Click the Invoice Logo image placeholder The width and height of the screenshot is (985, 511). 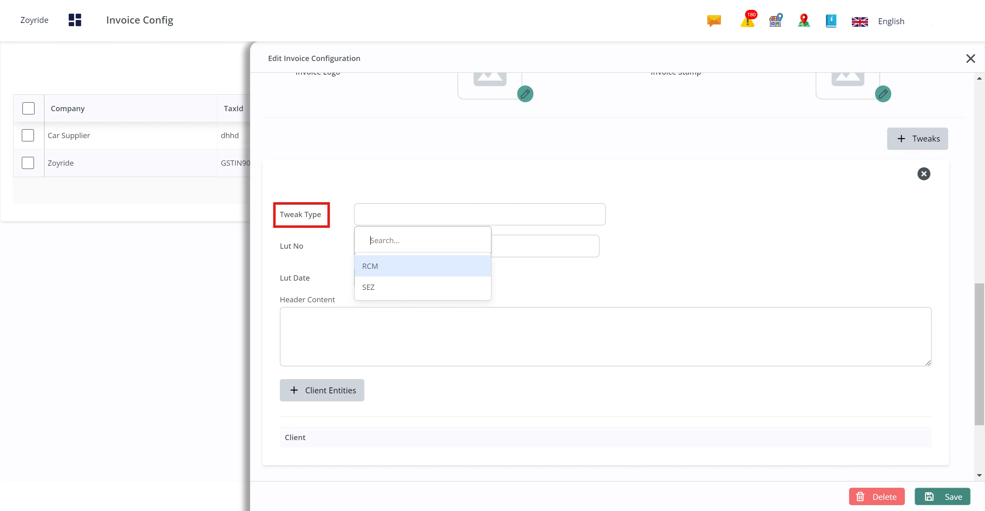[490, 86]
